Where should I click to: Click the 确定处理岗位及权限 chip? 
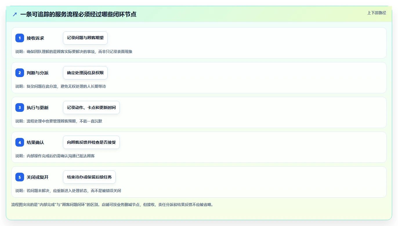click(85, 73)
